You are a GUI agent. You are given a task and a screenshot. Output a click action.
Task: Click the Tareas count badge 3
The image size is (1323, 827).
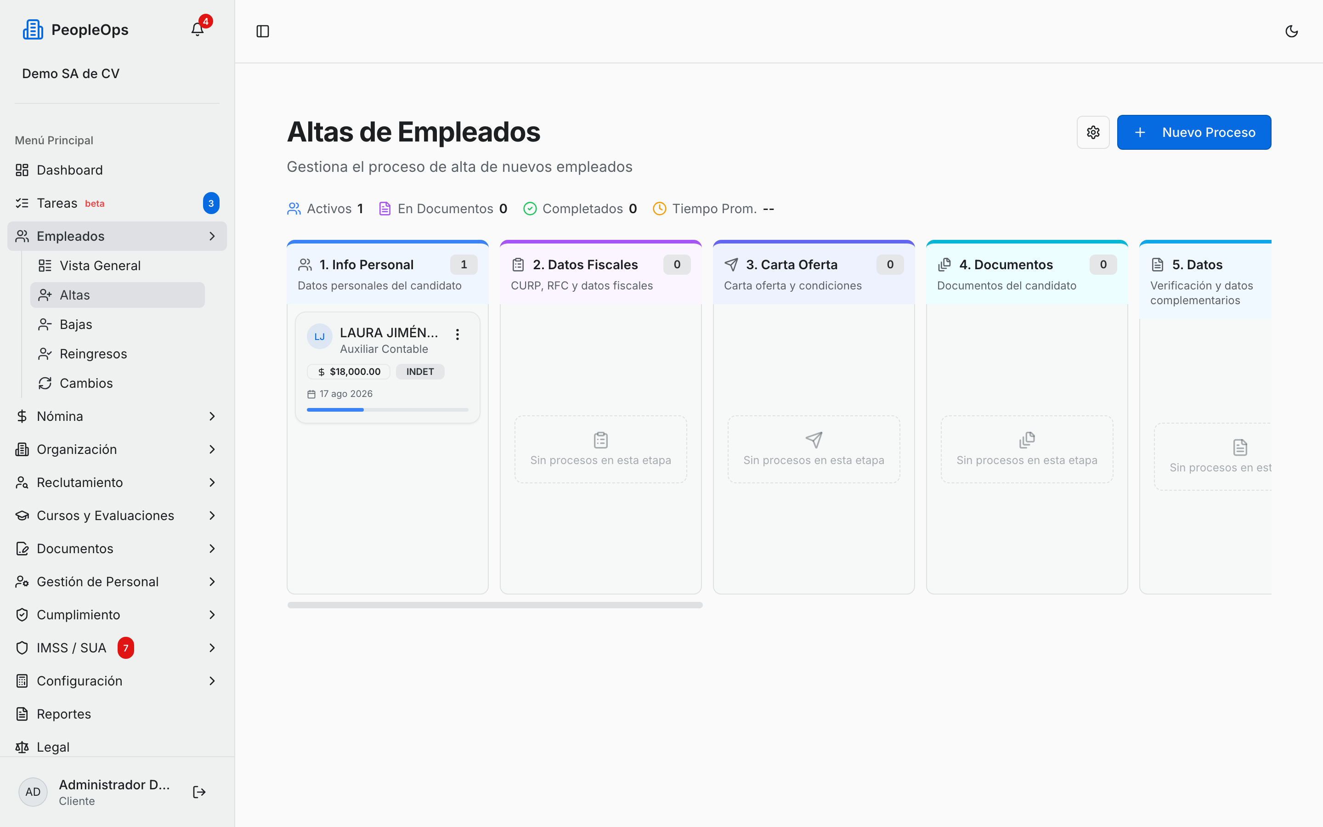[211, 204]
